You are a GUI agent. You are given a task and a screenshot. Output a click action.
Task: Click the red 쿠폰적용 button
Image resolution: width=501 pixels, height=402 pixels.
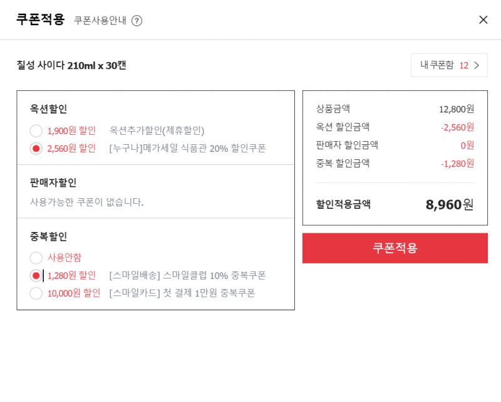[395, 248]
